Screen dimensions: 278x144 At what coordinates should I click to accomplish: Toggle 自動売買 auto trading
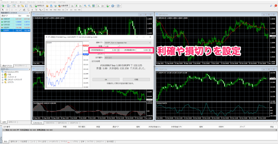(63, 6)
